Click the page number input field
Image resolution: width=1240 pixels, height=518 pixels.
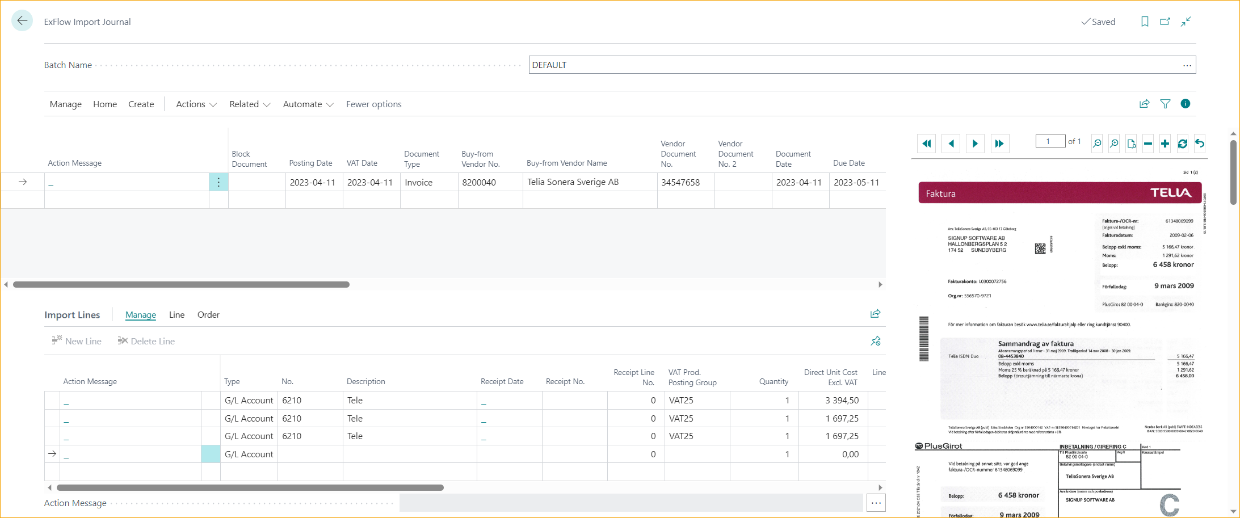pos(1050,141)
